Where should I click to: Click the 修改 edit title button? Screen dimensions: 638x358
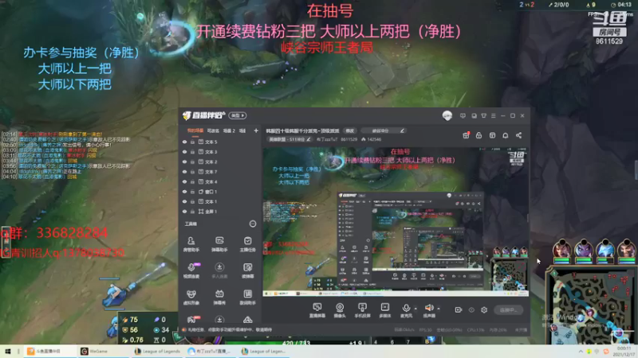tap(350, 130)
